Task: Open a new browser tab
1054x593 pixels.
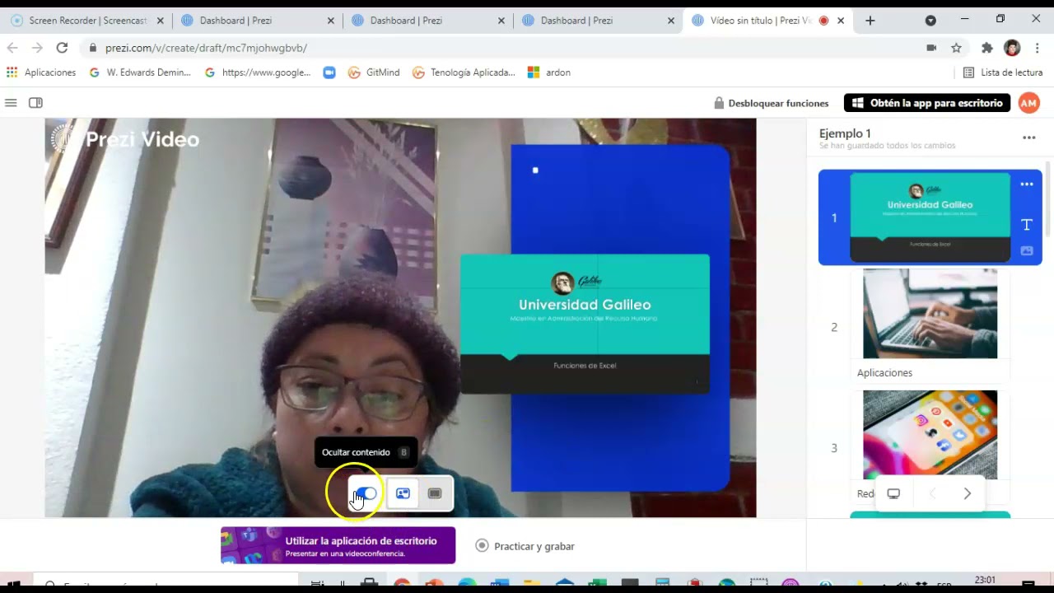Action: [870, 21]
